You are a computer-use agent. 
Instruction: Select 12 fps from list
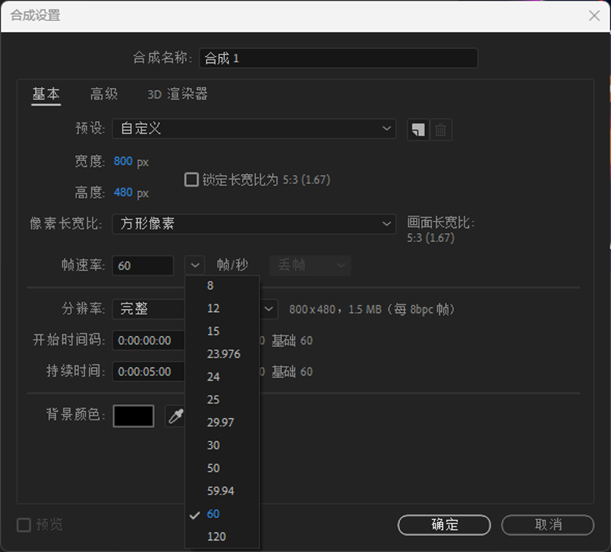[222, 309]
